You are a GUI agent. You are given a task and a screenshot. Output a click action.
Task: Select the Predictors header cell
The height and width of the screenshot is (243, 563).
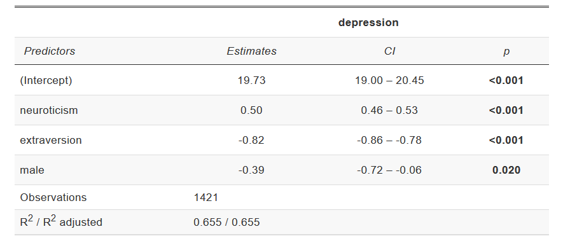[50, 52]
